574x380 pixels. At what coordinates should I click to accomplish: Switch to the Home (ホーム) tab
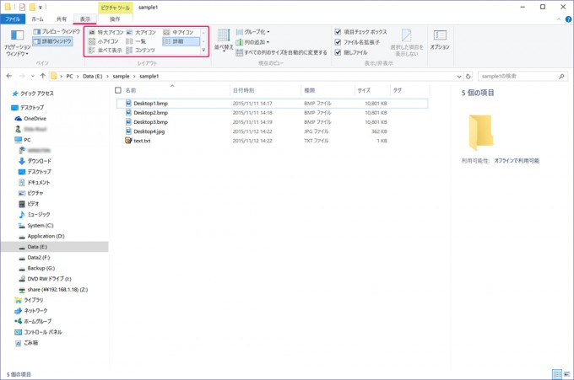tap(37, 19)
